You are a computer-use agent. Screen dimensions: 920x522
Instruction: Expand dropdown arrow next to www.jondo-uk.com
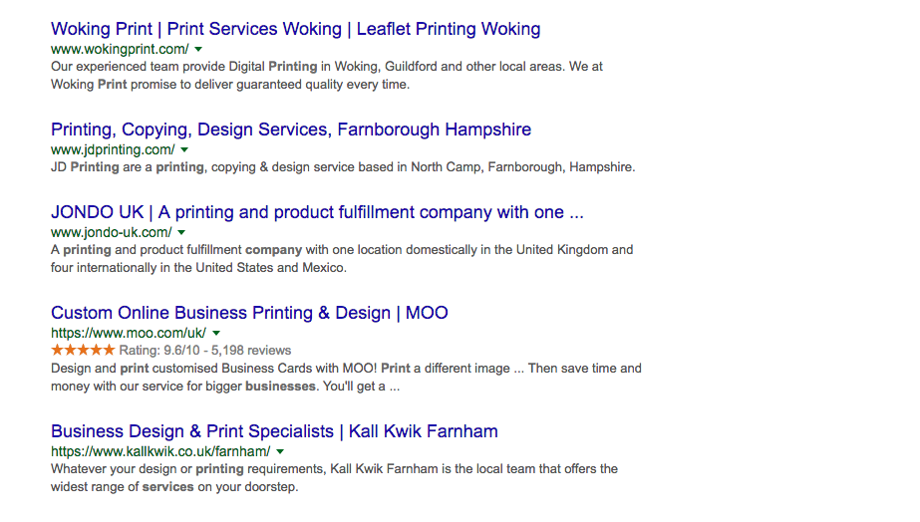pyautogui.click(x=181, y=233)
